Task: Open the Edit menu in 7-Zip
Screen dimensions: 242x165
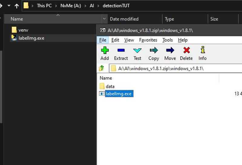Action: tap(115, 40)
